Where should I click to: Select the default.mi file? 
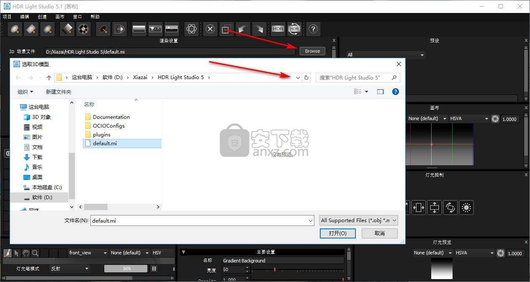tap(122, 143)
